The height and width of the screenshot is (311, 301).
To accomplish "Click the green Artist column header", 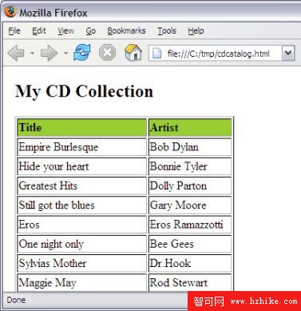I will pos(190,127).
